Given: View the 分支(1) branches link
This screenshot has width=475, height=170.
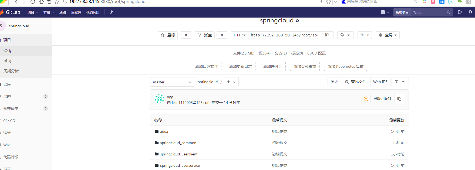Looking at the screenshot, I should 281,53.
